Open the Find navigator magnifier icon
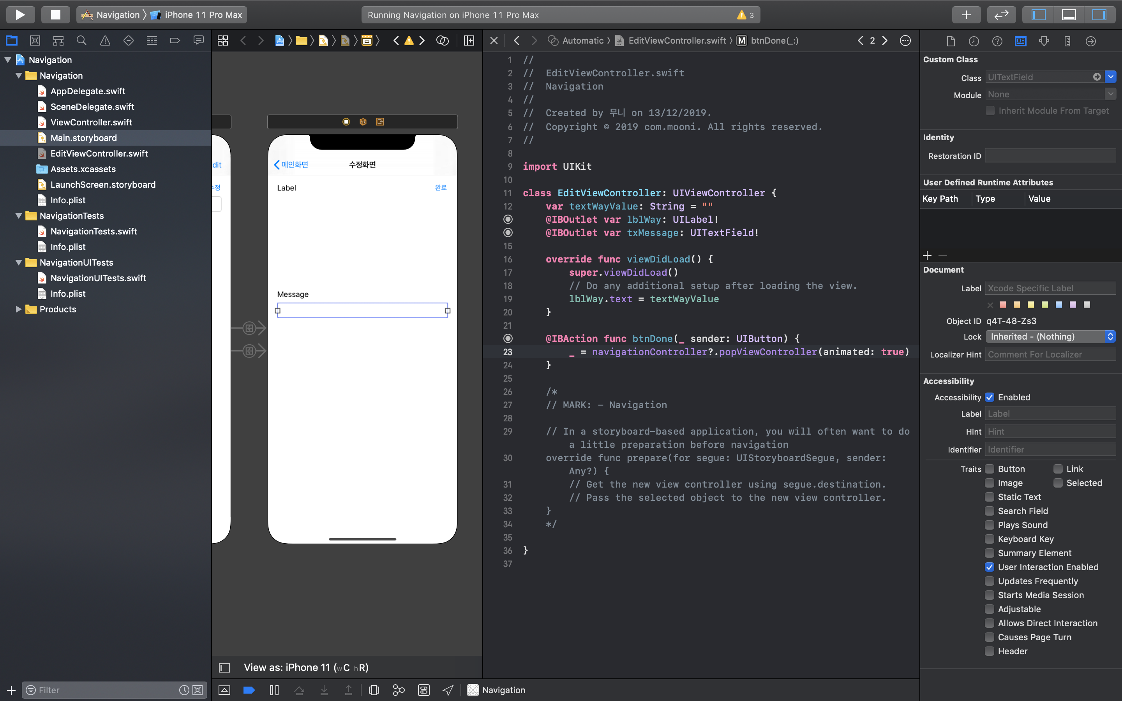Image resolution: width=1122 pixels, height=701 pixels. coord(81,41)
